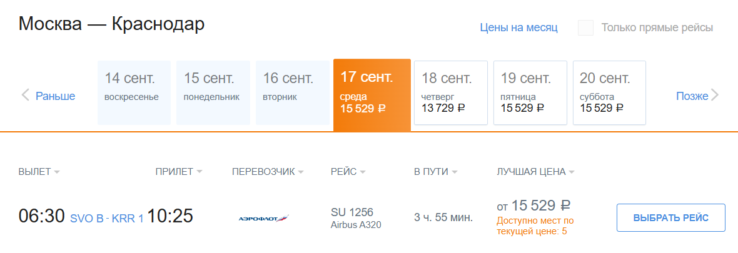Click the Аэрофлот airline logo
This screenshot has height=253, width=738.
[263, 218]
